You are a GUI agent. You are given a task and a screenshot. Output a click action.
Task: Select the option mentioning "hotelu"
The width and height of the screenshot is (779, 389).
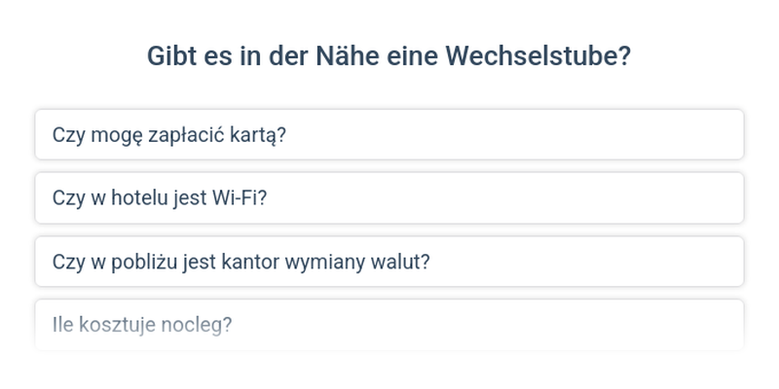(389, 197)
